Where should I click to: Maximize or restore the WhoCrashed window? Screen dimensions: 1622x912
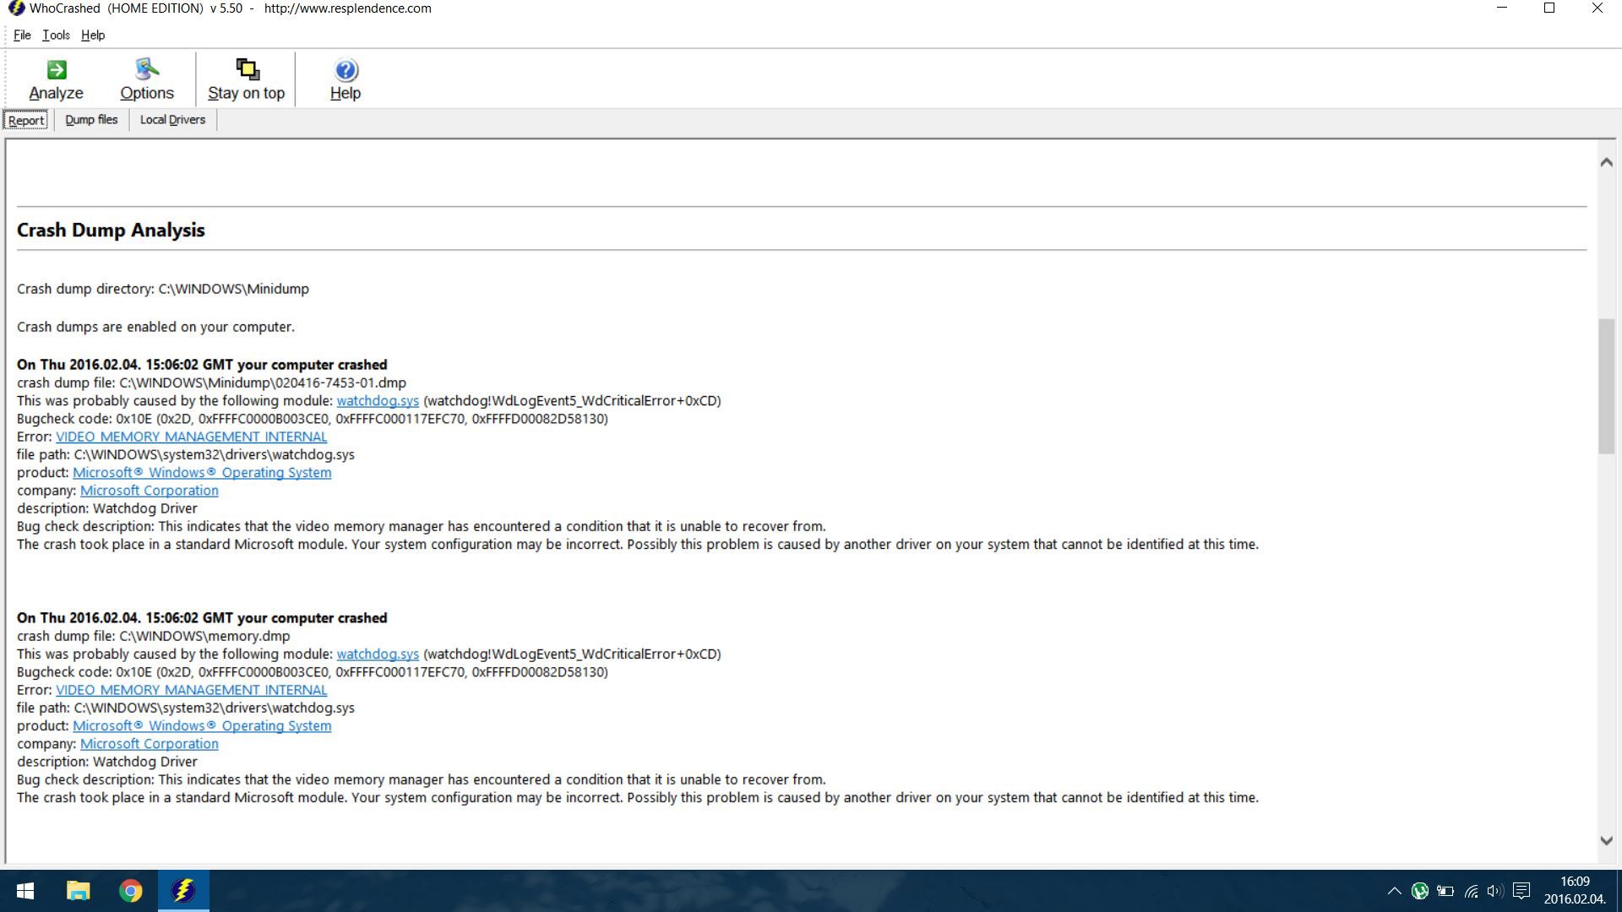pyautogui.click(x=1549, y=8)
